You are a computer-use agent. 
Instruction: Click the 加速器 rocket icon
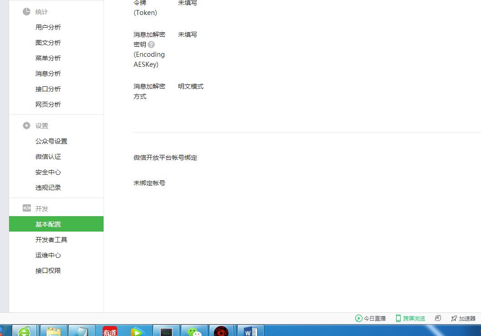(x=454, y=318)
